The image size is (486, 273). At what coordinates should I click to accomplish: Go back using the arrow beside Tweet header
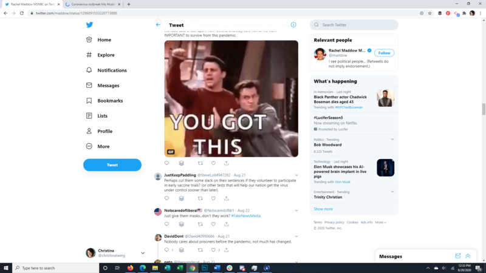[x=158, y=25]
